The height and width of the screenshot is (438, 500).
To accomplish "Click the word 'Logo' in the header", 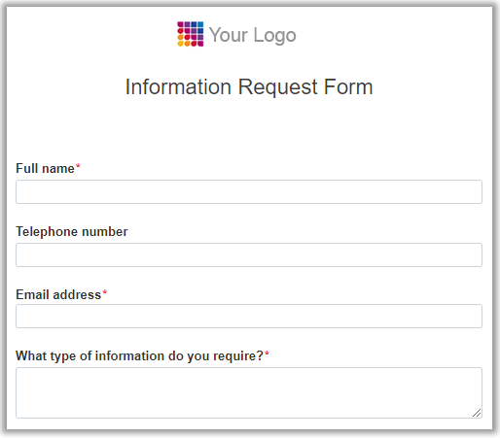I will (x=274, y=36).
